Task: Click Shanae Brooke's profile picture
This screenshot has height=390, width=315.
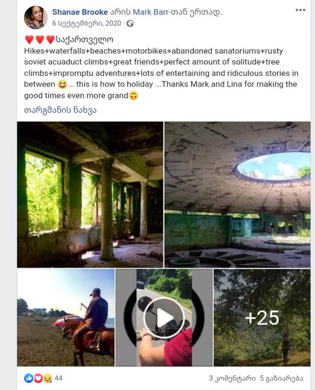Action: (36, 17)
